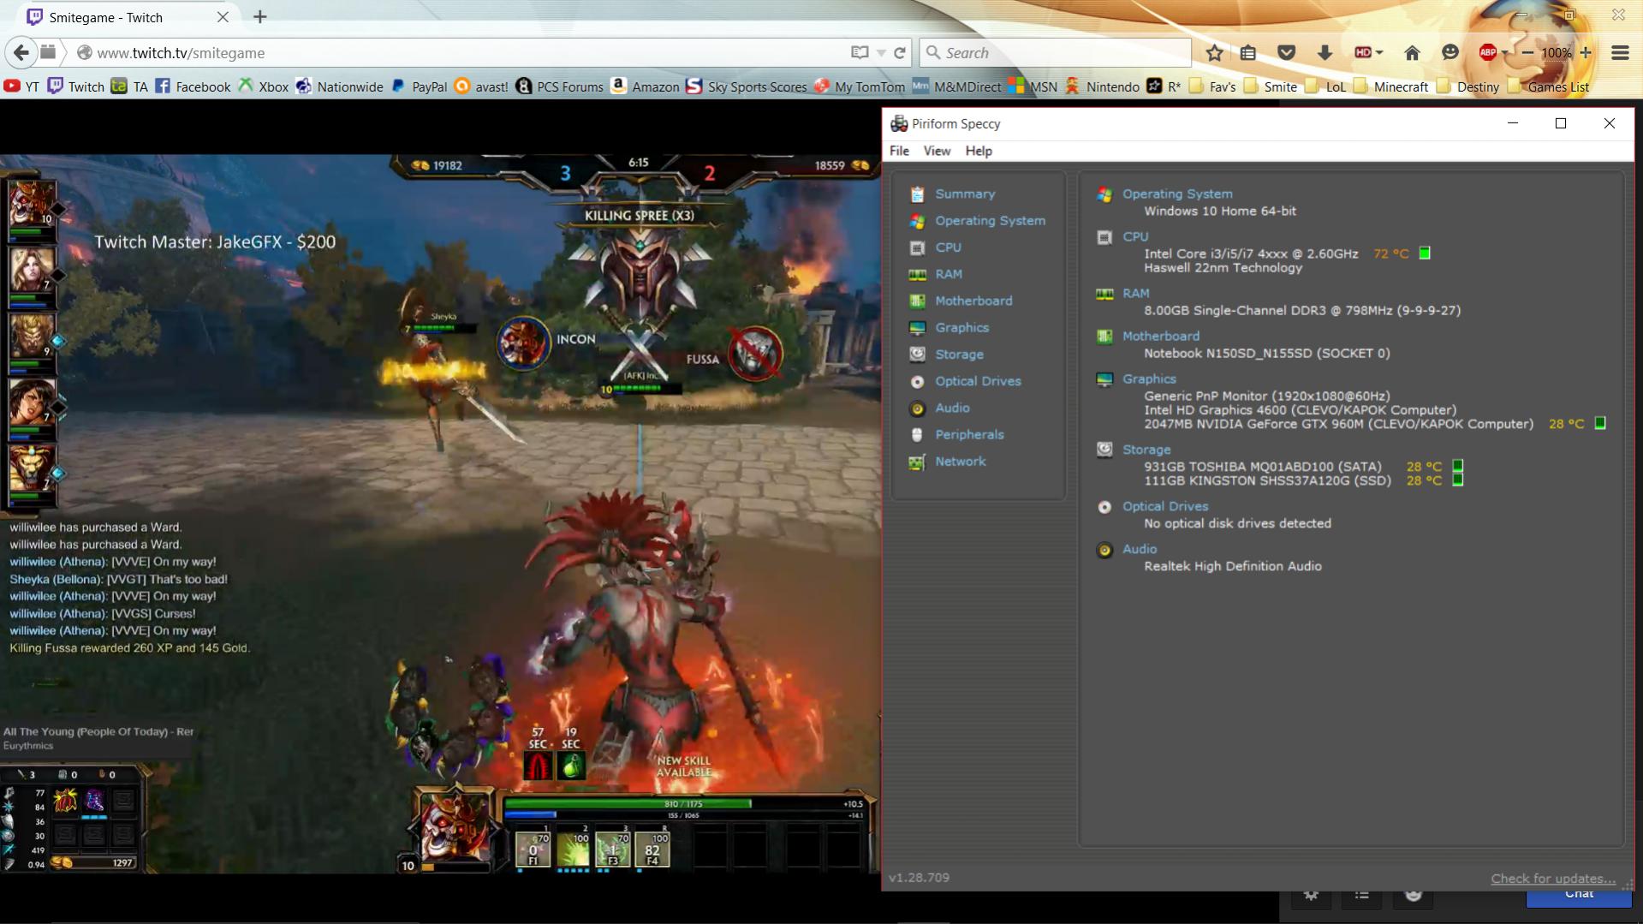Image resolution: width=1643 pixels, height=924 pixels.
Task: Select Audio in Speccy sidebar
Action: (x=952, y=408)
